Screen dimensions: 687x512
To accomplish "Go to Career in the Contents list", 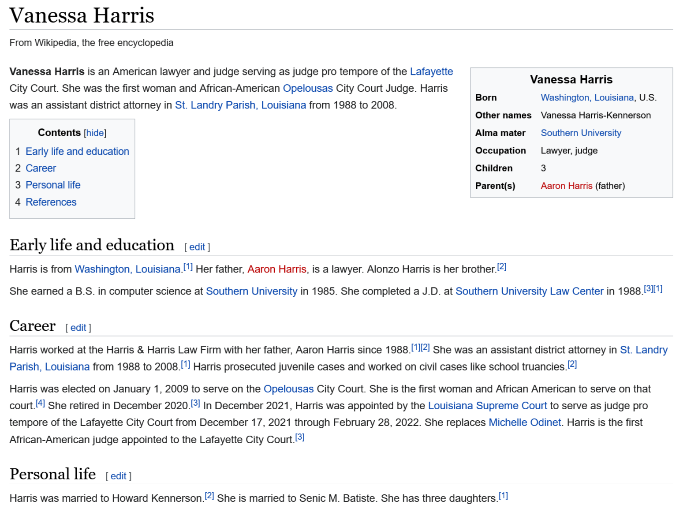I will click(x=41, y=168).
